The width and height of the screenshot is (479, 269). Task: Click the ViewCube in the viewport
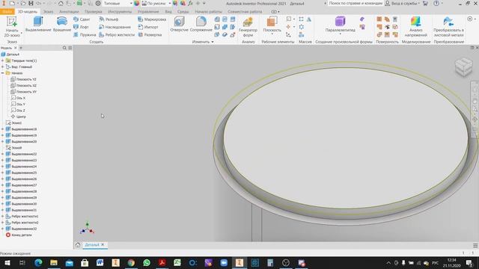pos(464,67)
